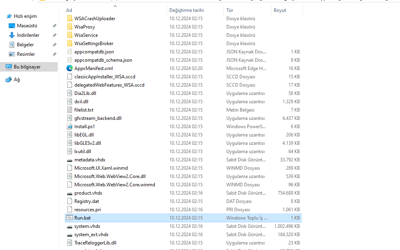Click the Install.ps1 PowerShell script icon

[x=70, y=127]
